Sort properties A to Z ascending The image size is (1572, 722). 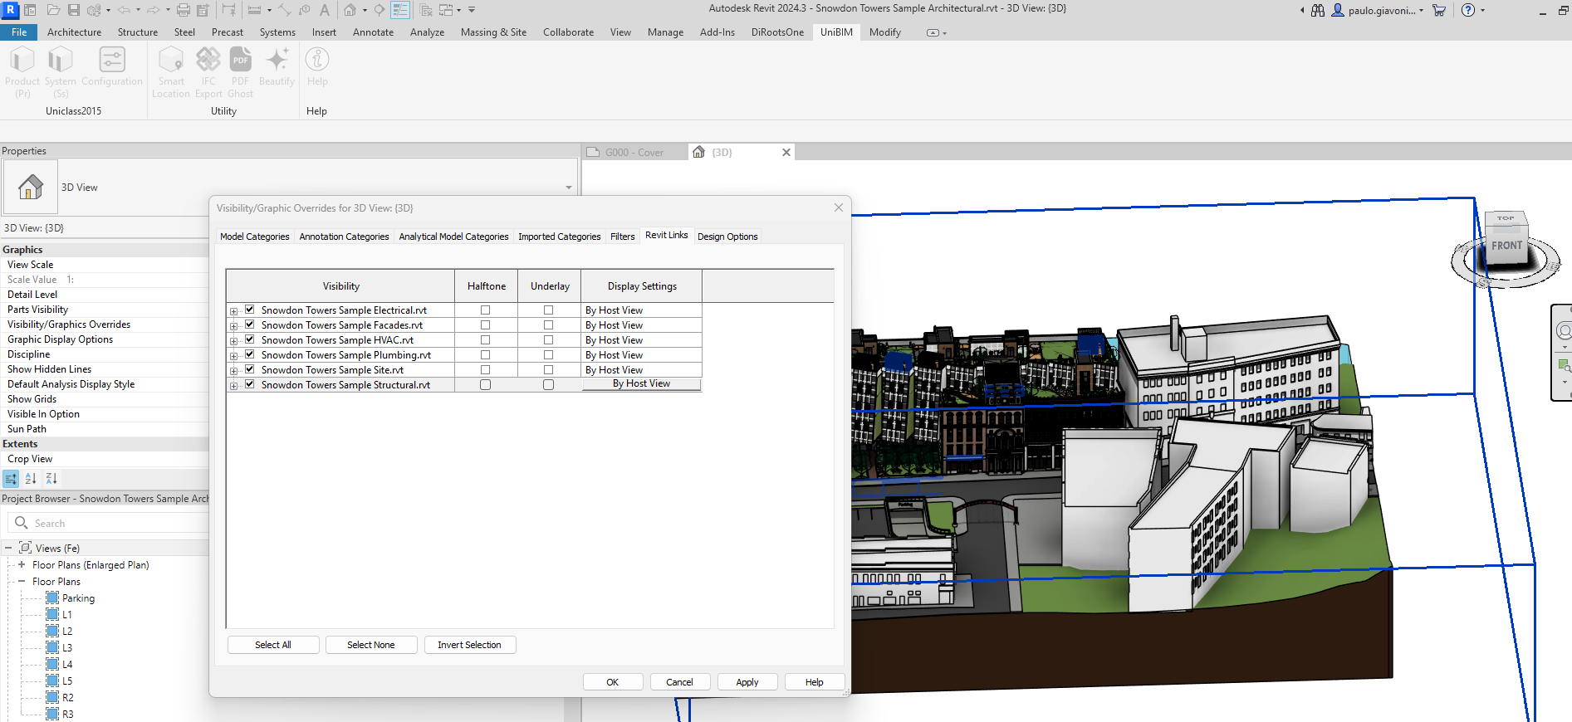[x=31, y=479]
